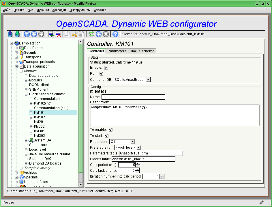Click the Data Bases tree icon
This screenshot has width=272, height=207.
pos(22,48)
